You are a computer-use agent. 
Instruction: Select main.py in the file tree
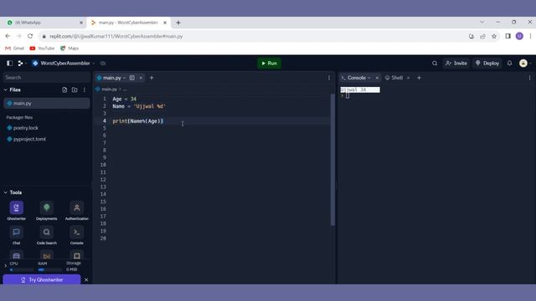[47, 103]
